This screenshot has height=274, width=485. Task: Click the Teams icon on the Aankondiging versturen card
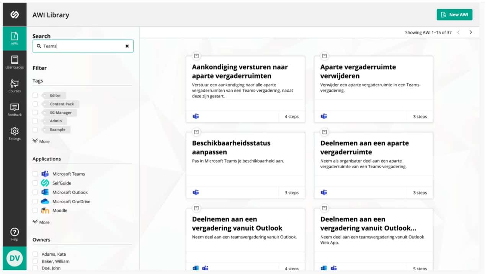coord(196,116)
